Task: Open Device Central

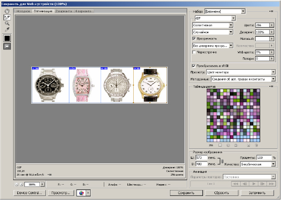Action: click(x=29, y=193)
